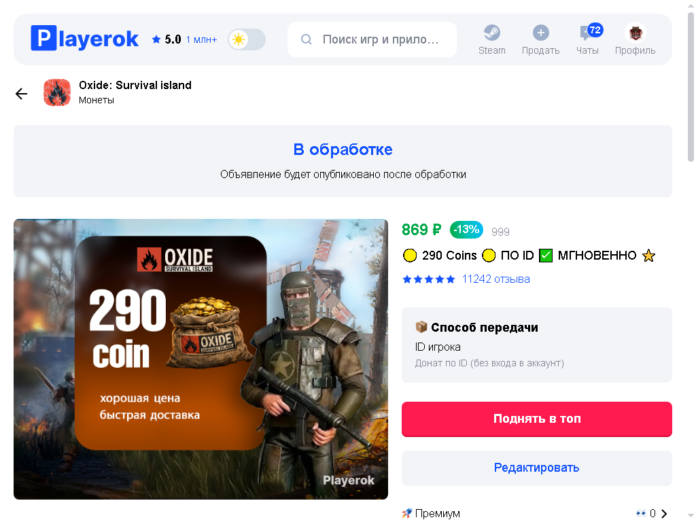Open the Монеты category label
This screenshot has width=696, height=522.
click(x=97, y=101)
